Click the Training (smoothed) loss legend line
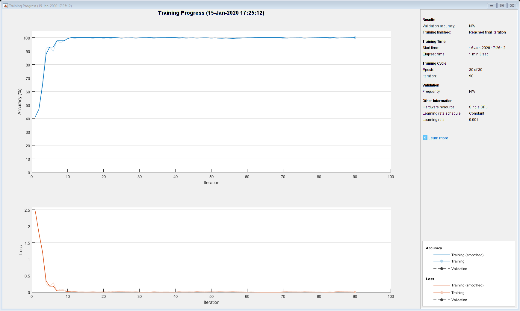The width and height of the screenshot is (520, 311). pos(442,285)
